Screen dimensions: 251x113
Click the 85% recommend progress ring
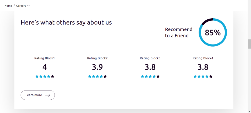pos(213,33)
